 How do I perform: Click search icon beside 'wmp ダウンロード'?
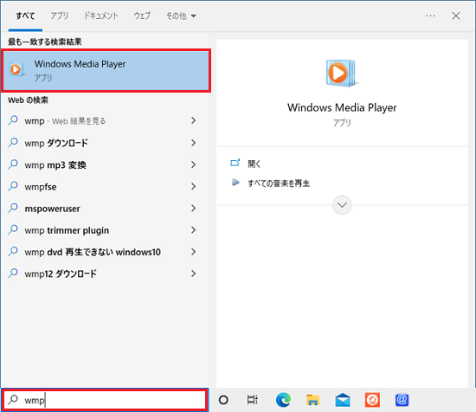[x=13, y=143]
